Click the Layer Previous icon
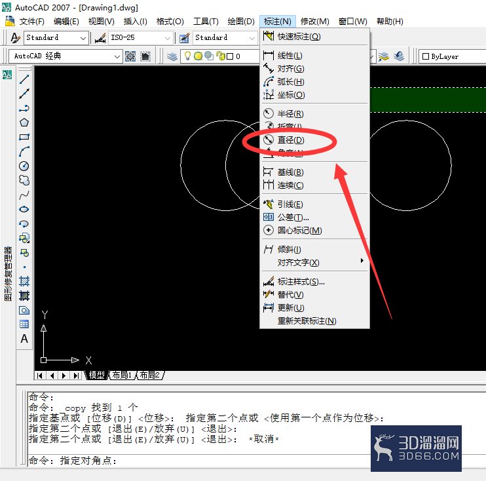 coord(399,56)
